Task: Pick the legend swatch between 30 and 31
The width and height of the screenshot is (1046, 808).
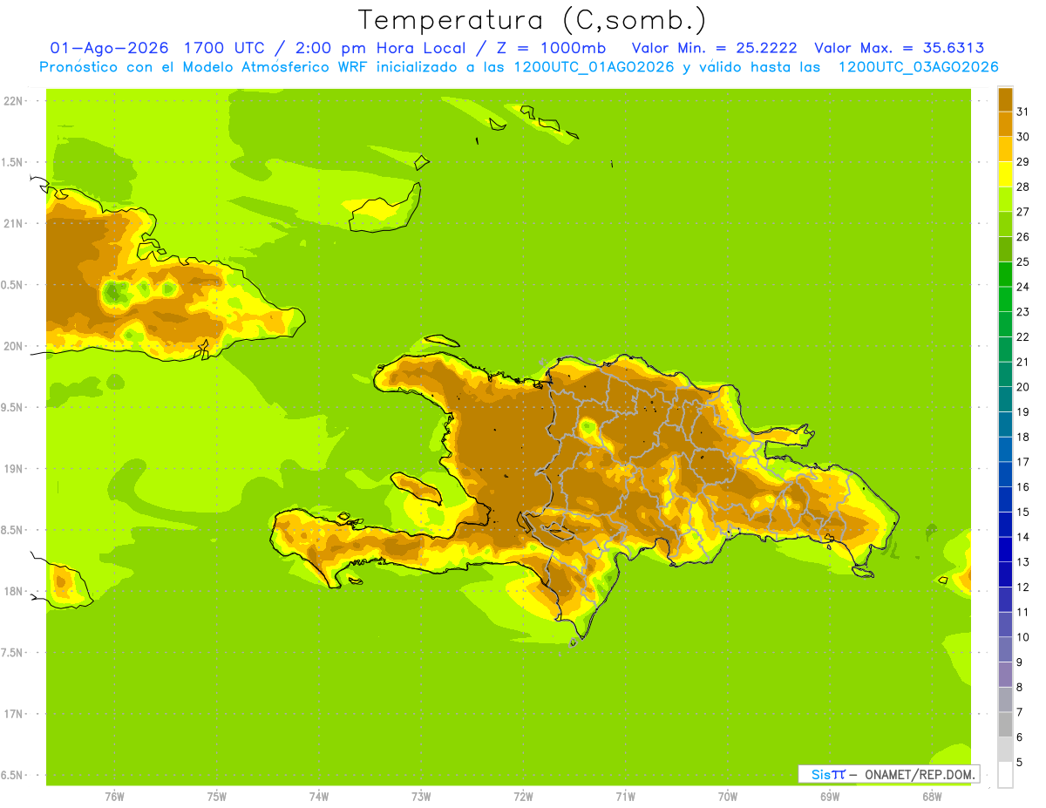Action: pos(1005,124)
